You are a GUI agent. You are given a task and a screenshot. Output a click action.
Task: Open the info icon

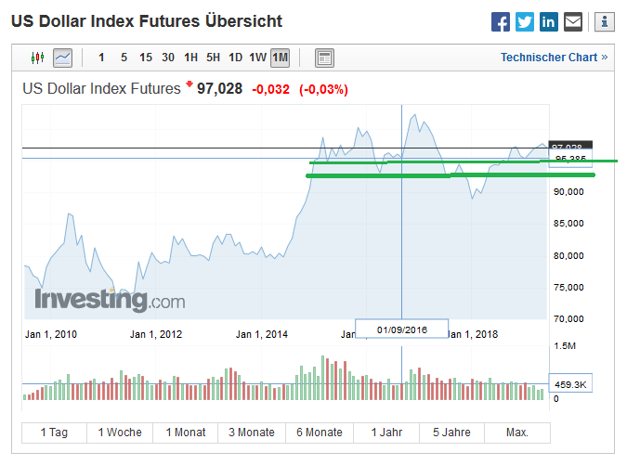coord(604,21)
